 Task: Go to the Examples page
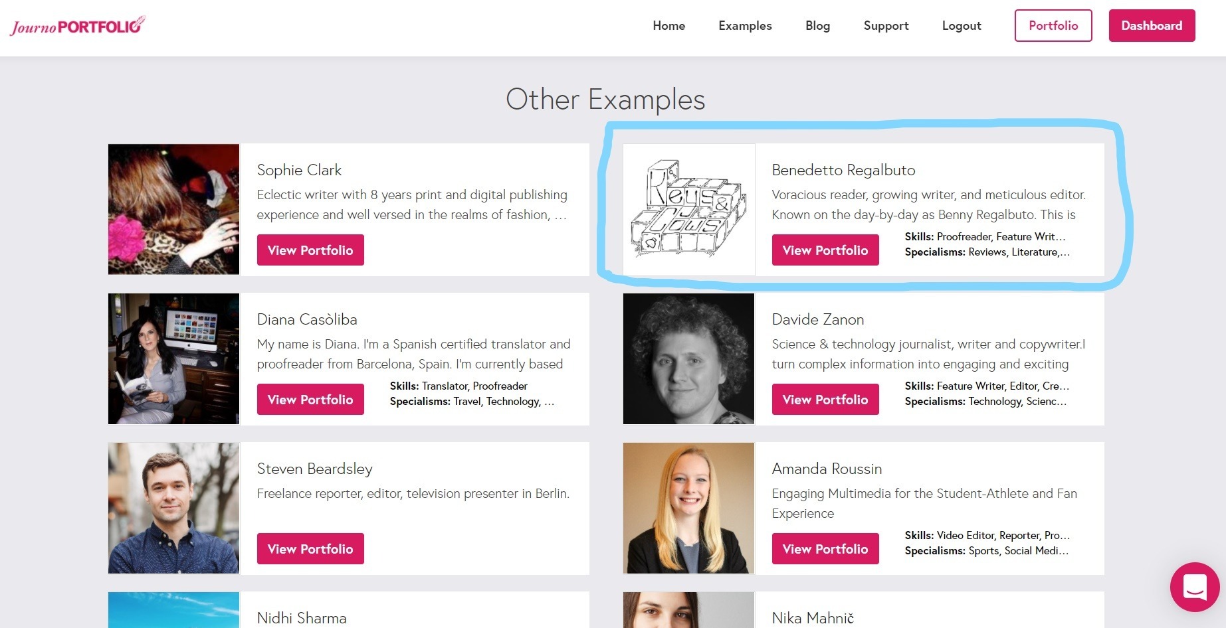tap(745, 26)
